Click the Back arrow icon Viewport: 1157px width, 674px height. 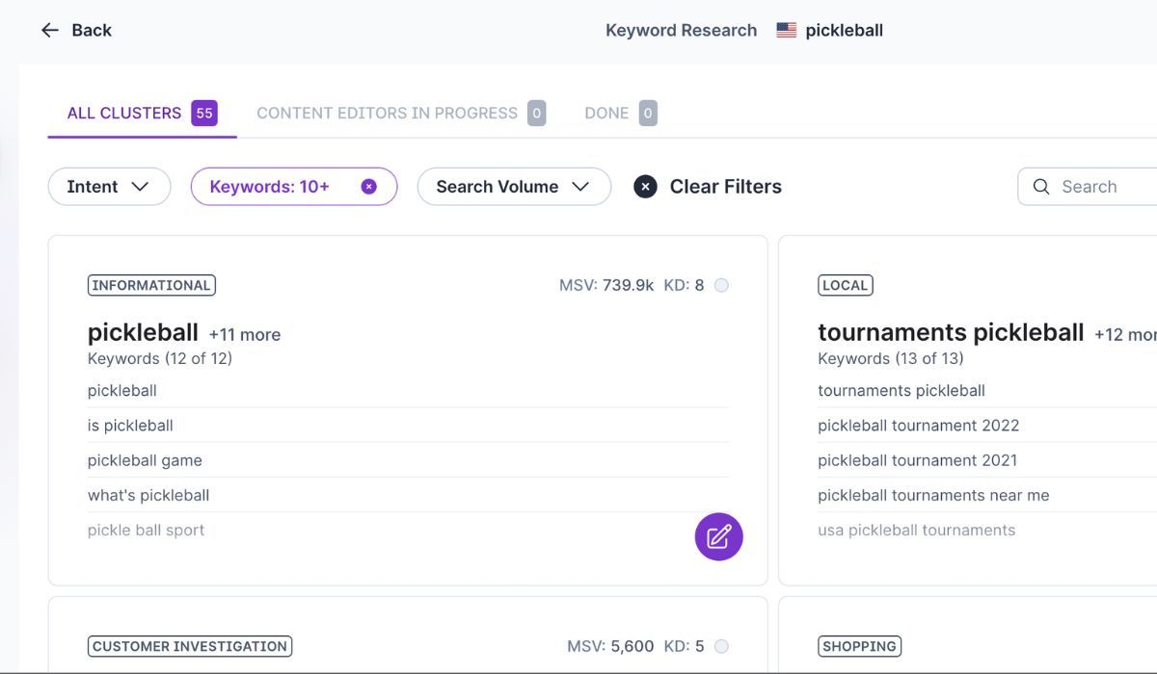coord(50,31)
